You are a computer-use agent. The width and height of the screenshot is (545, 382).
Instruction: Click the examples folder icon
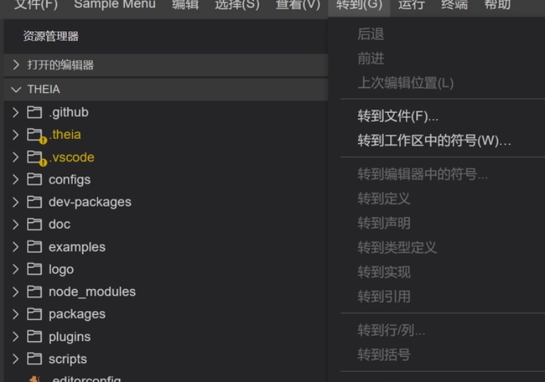click(35, 247)
